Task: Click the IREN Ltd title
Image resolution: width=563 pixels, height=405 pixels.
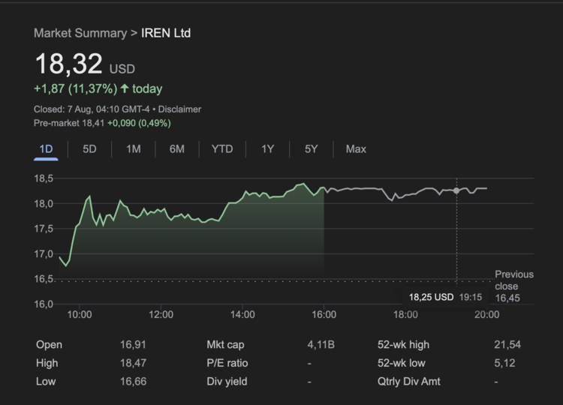Action: (166, 33)
